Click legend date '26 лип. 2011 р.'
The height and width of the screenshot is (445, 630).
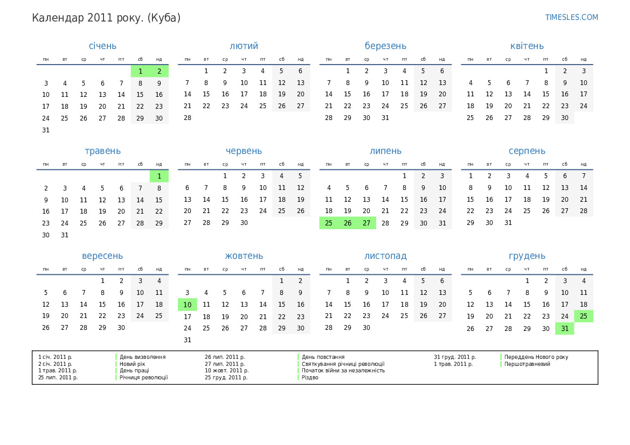tap(225, 357)
